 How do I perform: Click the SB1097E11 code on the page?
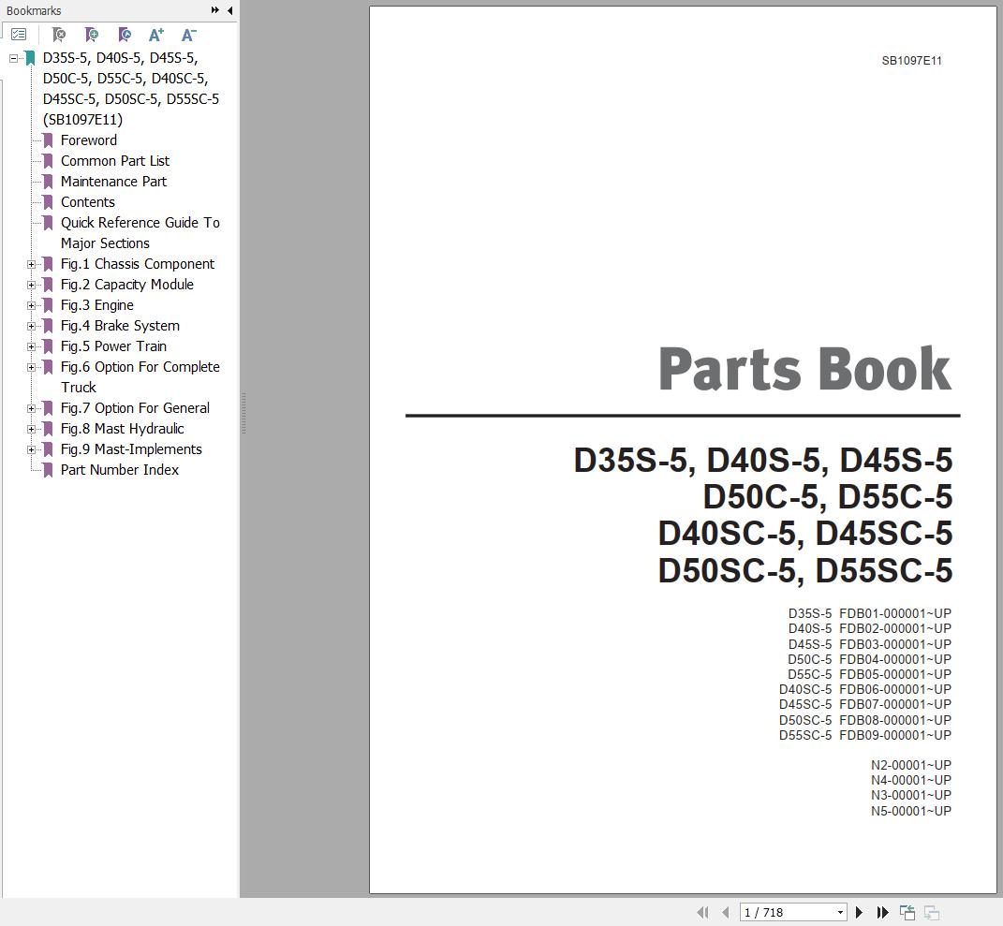(911, 61)
